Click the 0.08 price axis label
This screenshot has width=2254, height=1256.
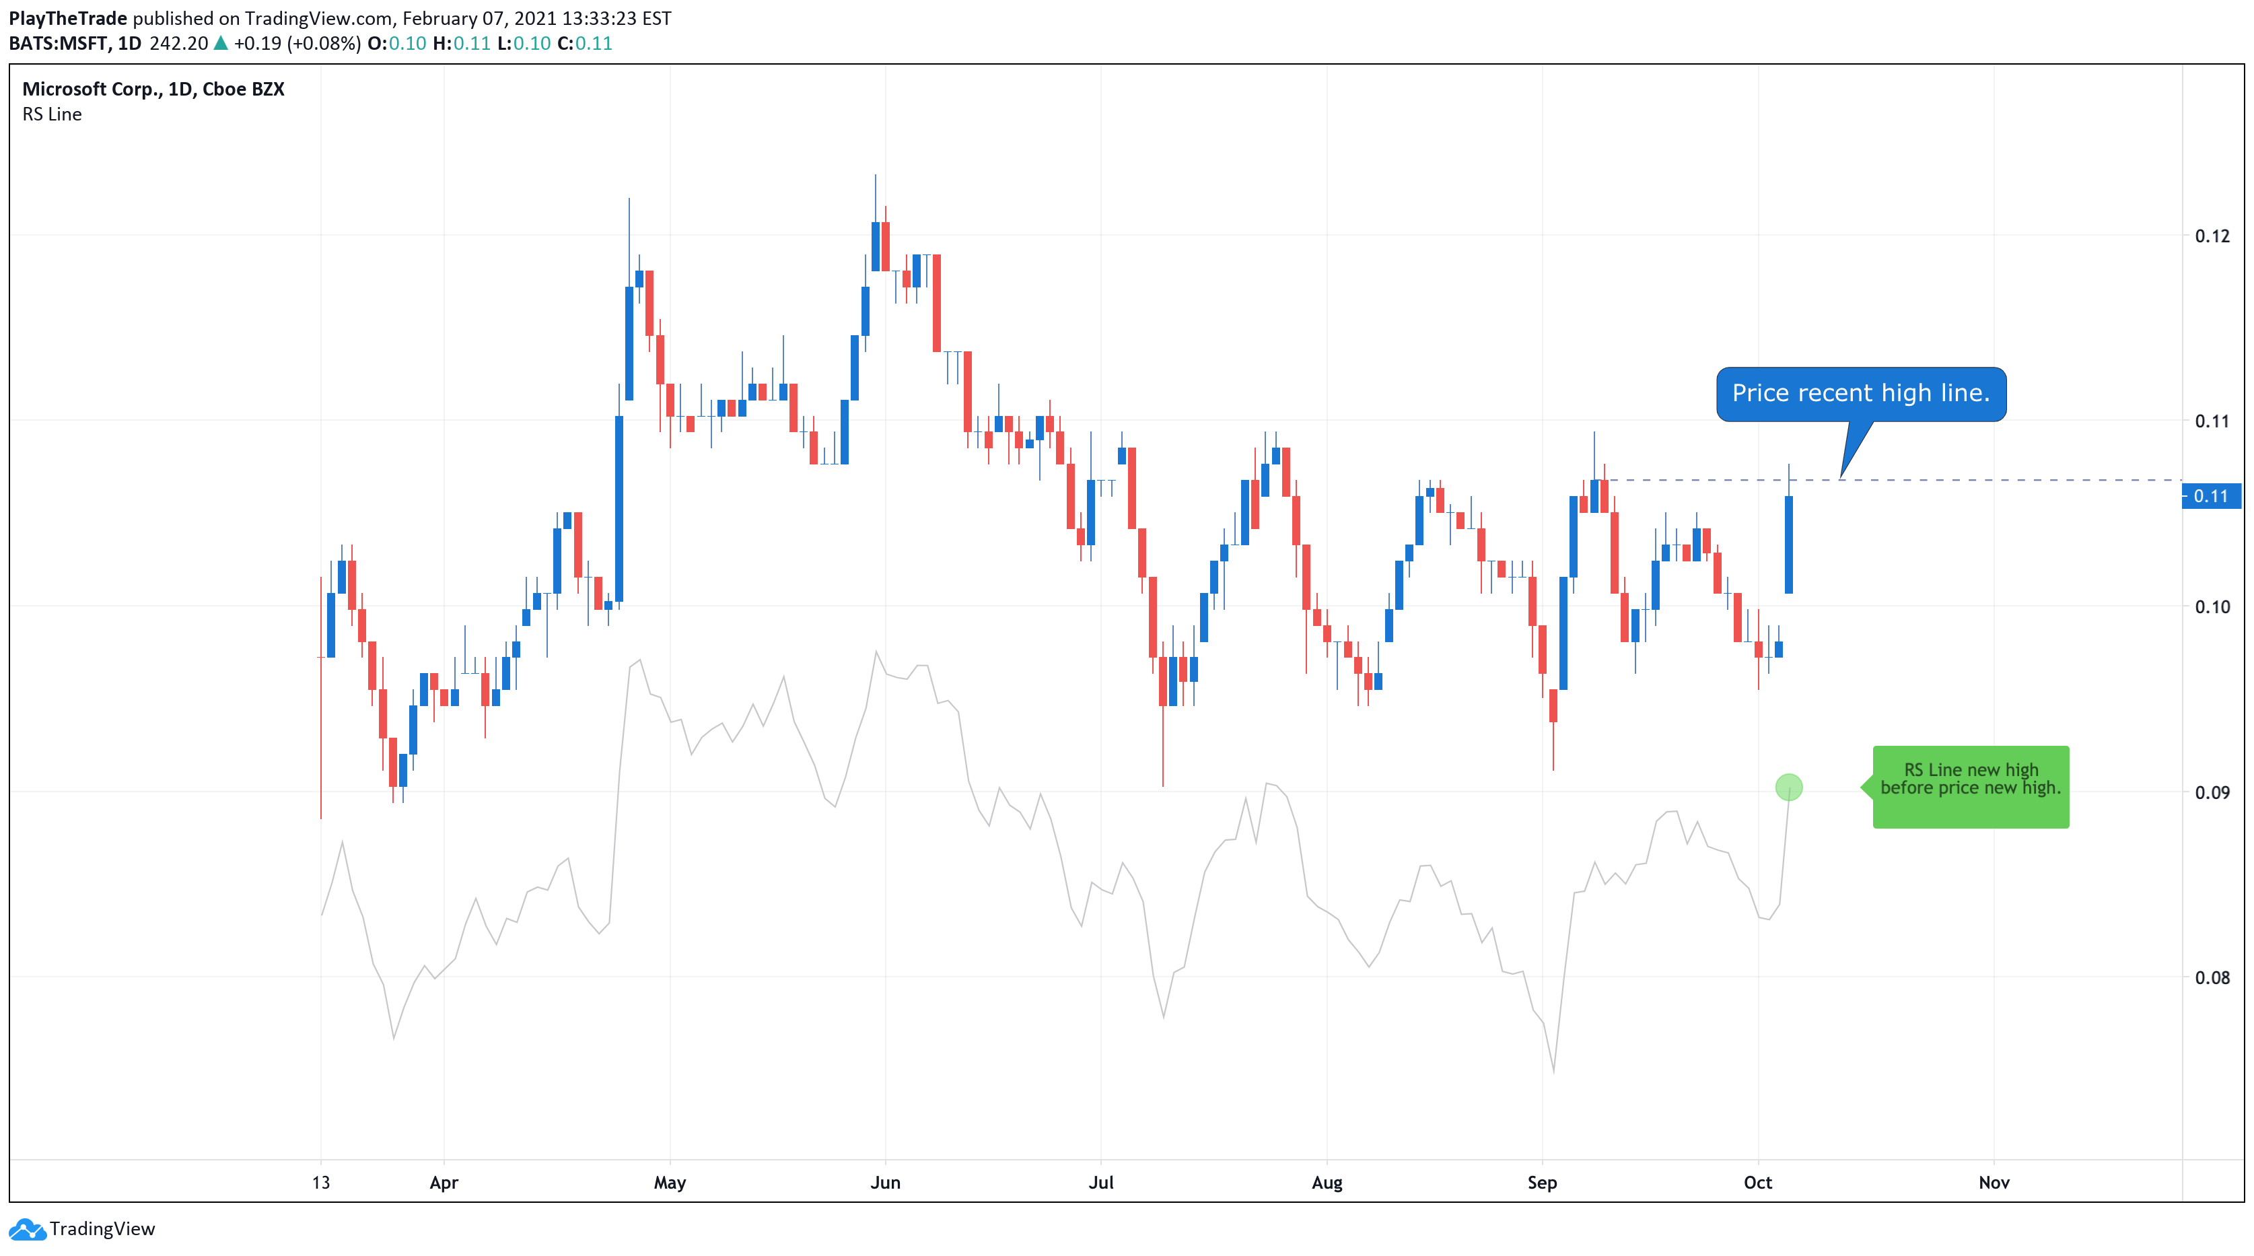tap(2212, 977)
